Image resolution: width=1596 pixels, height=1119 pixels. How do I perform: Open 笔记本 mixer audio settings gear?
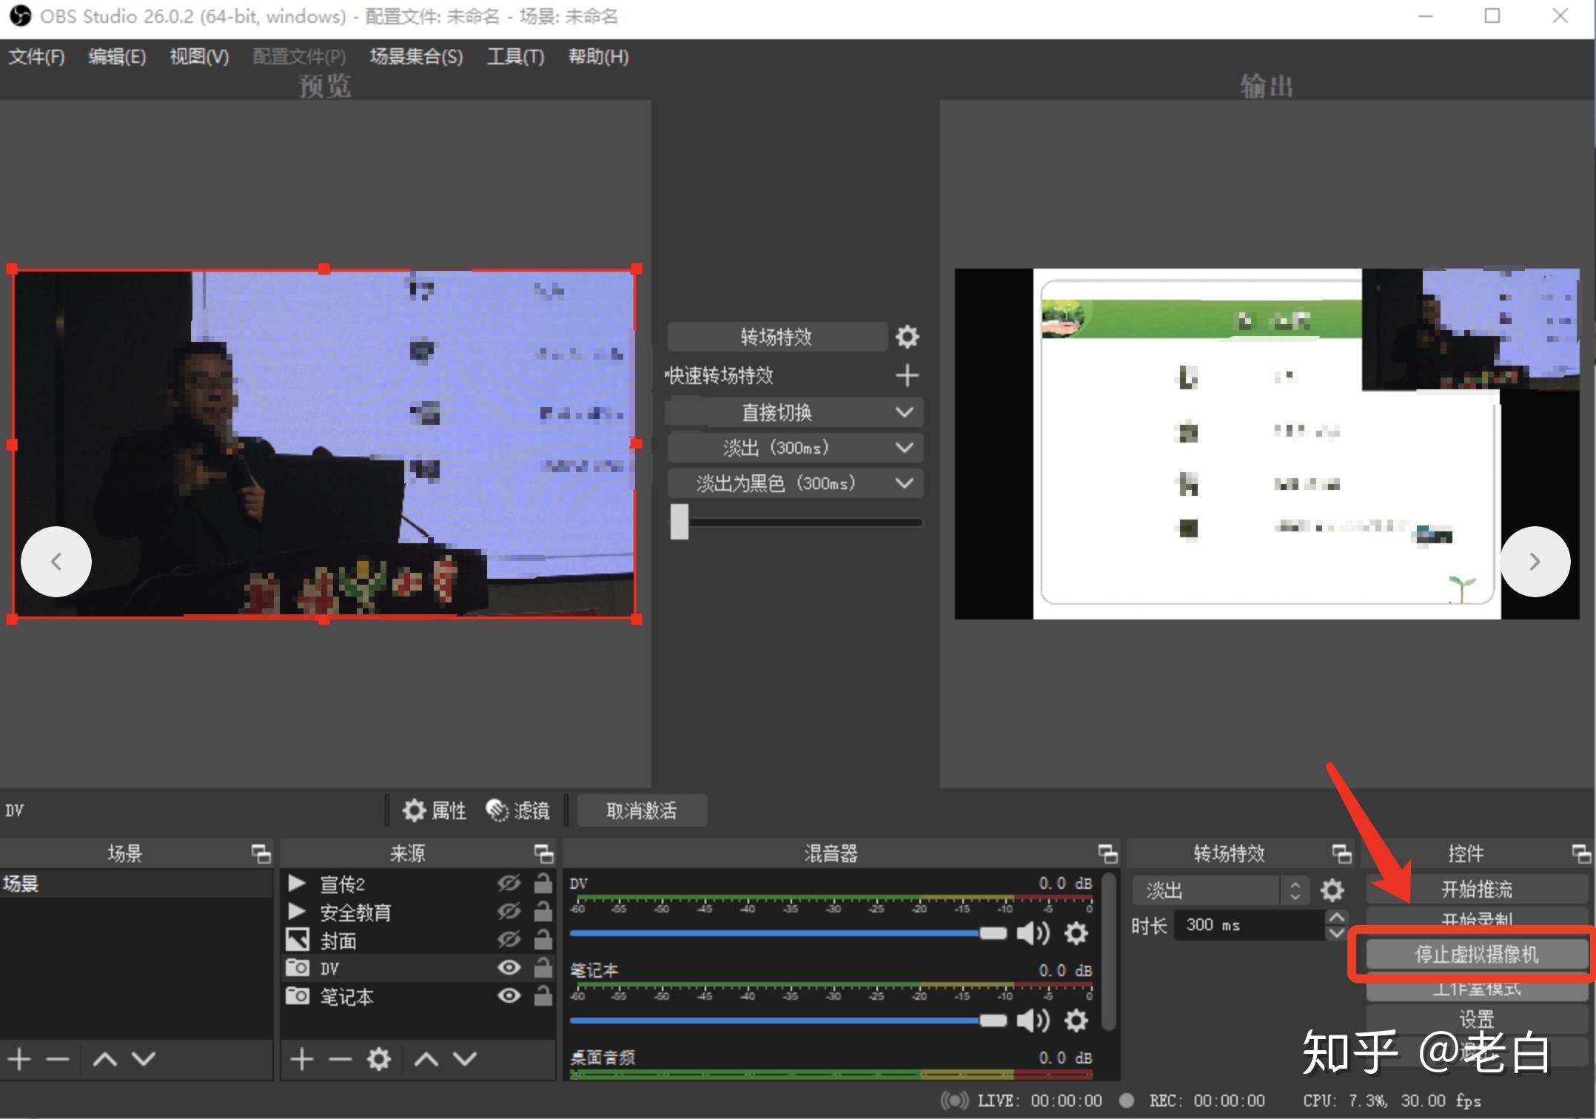click(x=1076, y=1021)
